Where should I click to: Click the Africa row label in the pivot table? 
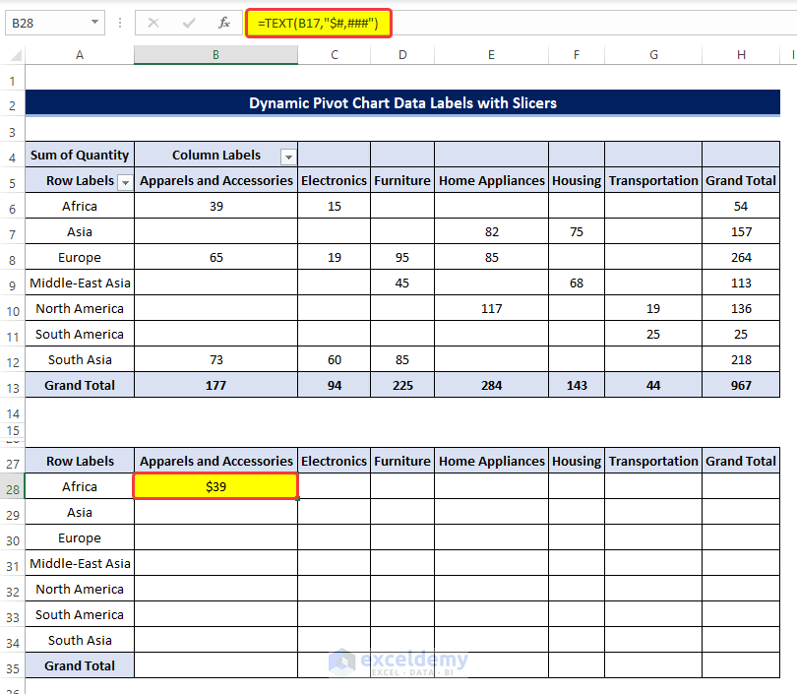[79, 206]
